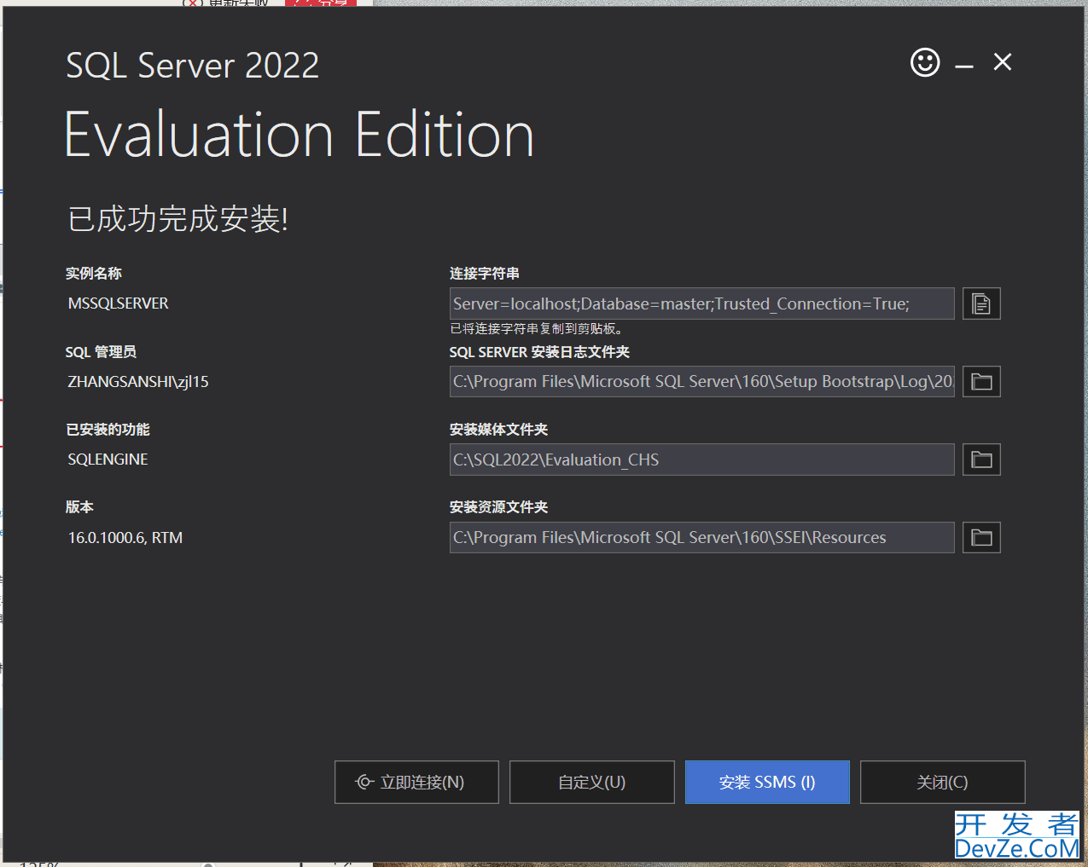
Task: Click the 已成功完成安装! heading
Action: coord(177,219)
